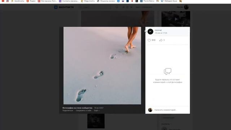Screen dimensions: 231x130
Task: Open the Почта Mail.ru bookmark
Action: 147,1
